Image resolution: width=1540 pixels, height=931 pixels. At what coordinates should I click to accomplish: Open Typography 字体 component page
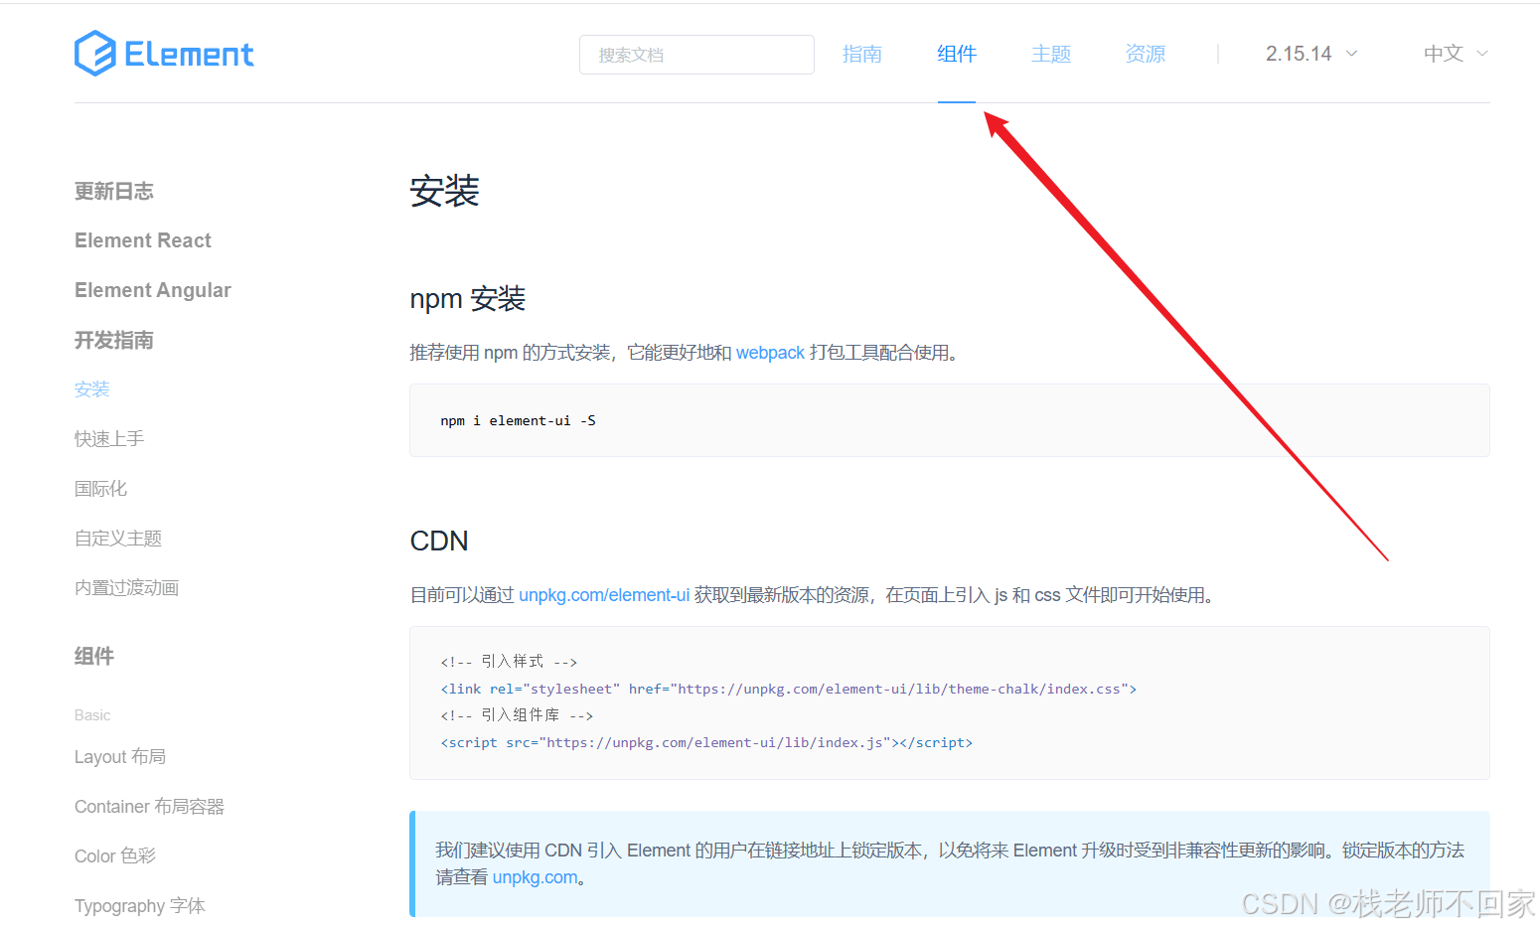[139, 905]
